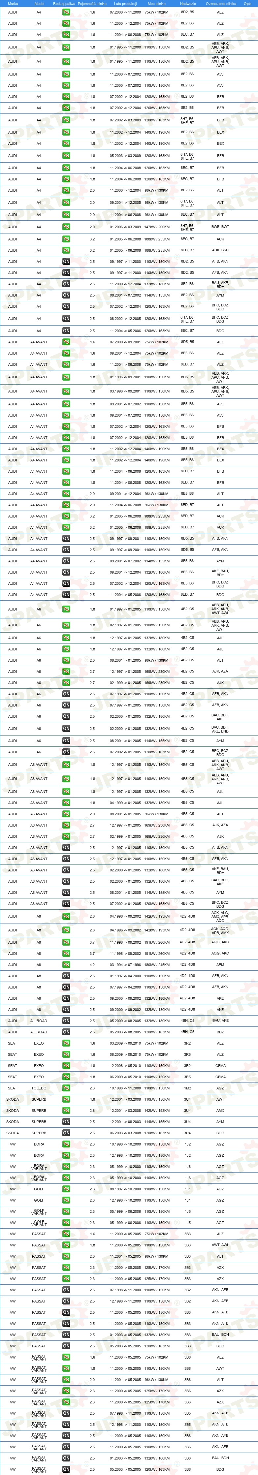Click petrol icon in VW Bora 10.1998 row
The height and width of the screenshot is (1475, 258).
66,1145
